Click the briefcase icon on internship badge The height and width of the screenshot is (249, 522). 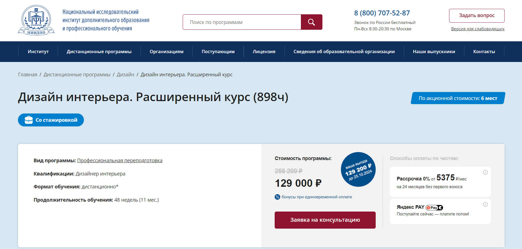(29, 120)
